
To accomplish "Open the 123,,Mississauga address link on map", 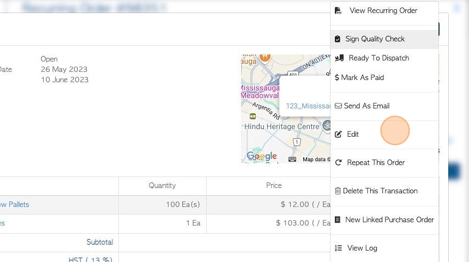I will point(308,106).
